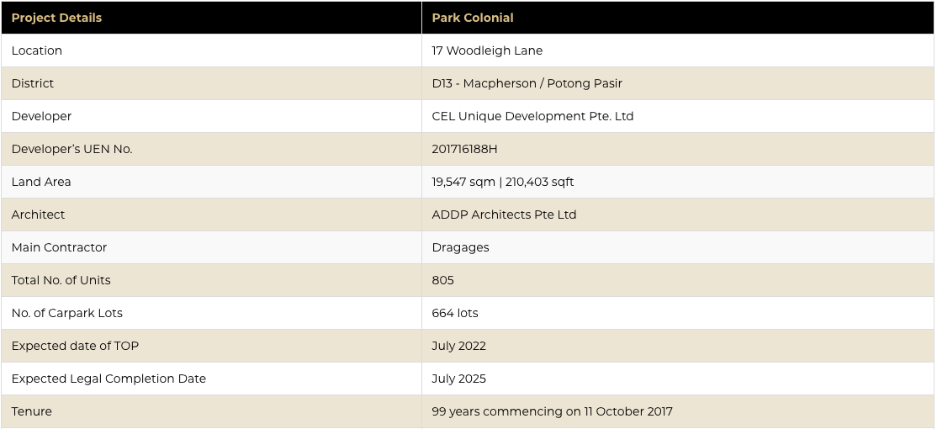The height and width of the screenshot is (429, 937).
Task: Click the Main Contractor label
Action: (59, 247)
